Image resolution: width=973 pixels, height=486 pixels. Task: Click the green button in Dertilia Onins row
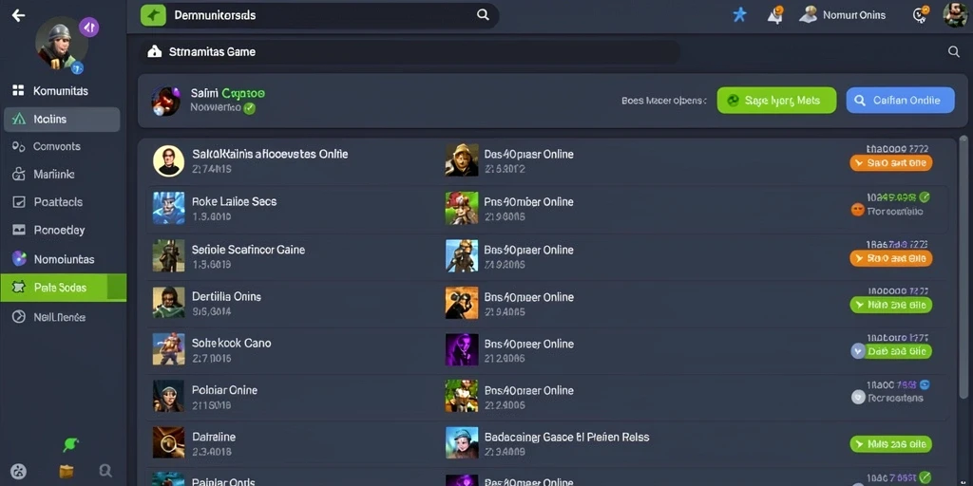click(890, 305)
